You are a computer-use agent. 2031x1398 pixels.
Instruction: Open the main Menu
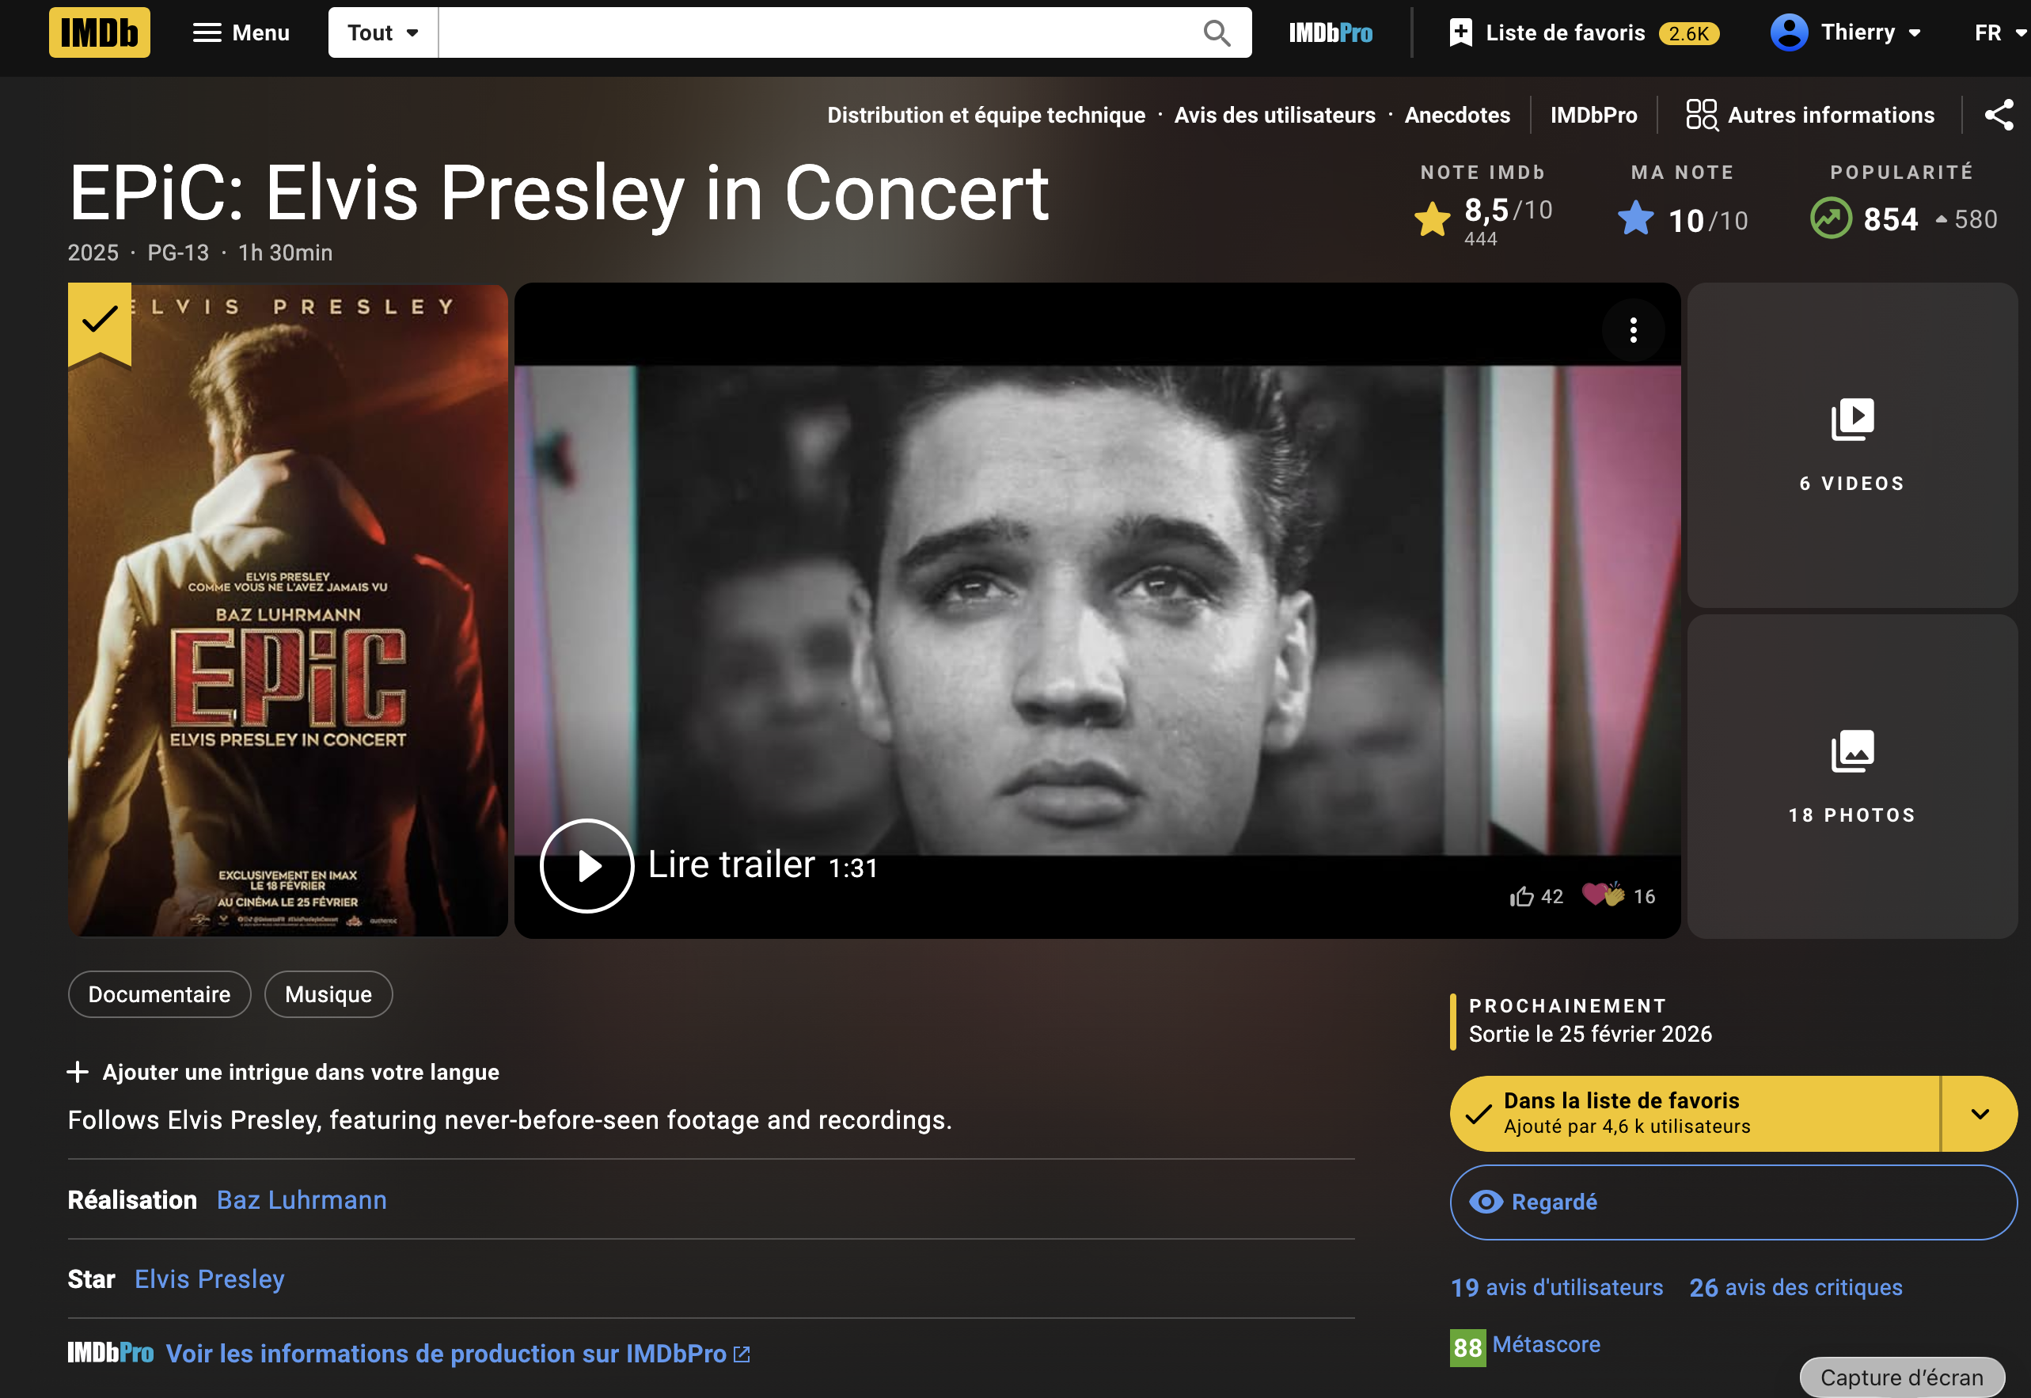(241, 33)
